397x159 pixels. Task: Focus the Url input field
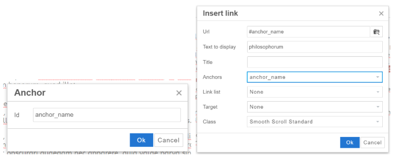(308, 32)
